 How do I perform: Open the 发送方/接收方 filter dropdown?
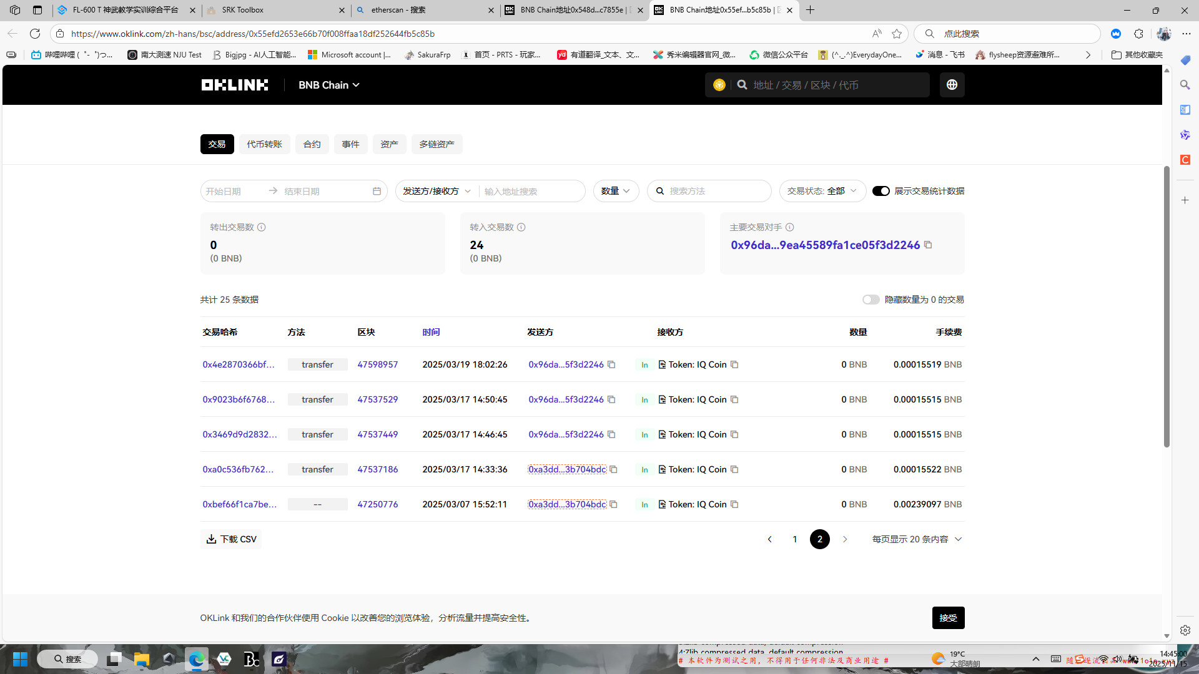click(437, 191)
